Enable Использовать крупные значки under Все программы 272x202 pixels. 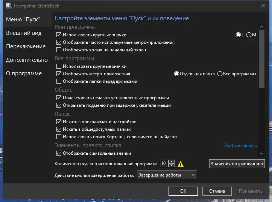[x=59, y=66]
